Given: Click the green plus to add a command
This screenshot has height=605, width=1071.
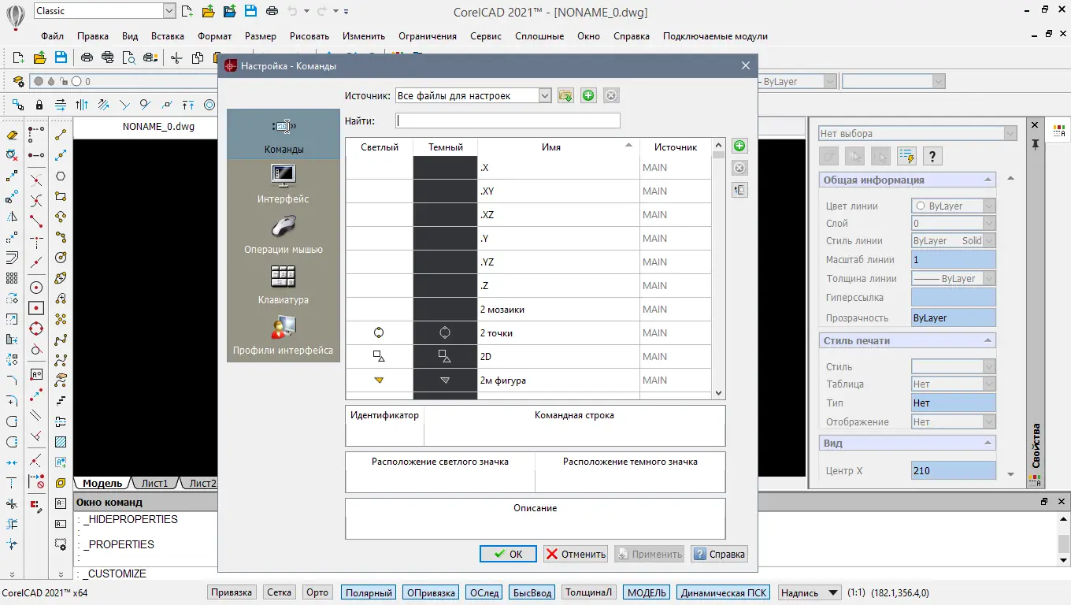Looking at the screenshot, I should [x=739, y=145].
